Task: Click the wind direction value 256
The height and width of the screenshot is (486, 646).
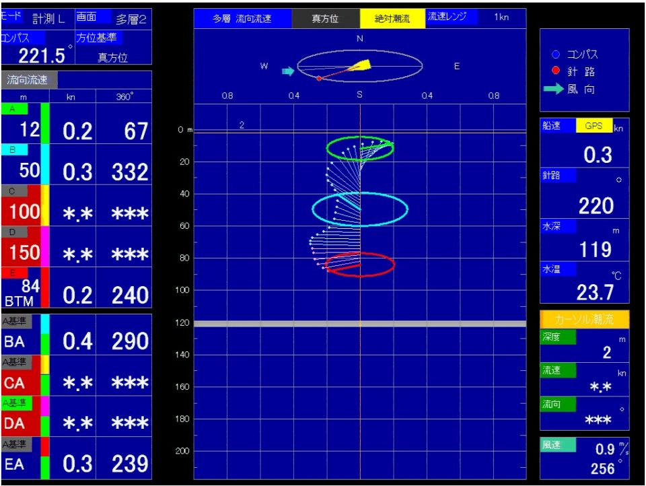Action: [602, 468]
